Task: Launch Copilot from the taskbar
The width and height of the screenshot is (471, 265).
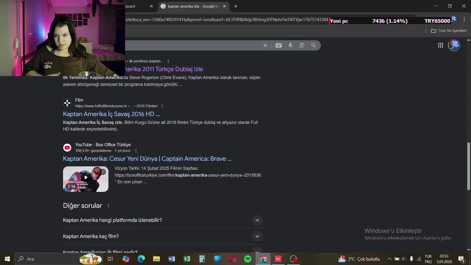Action: (x=126, y=259)
